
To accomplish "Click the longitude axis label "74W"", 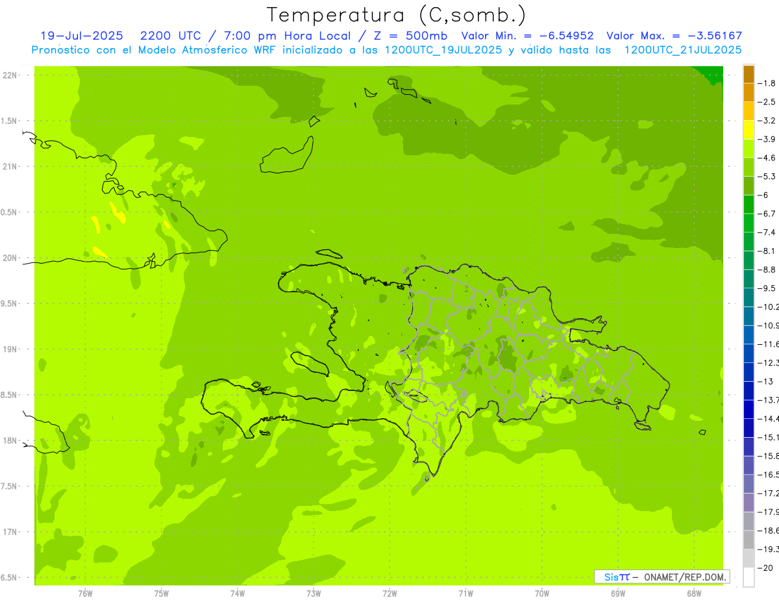I will 238,594.
